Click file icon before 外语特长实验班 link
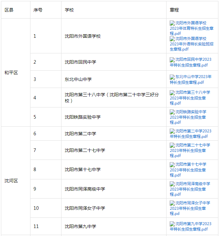Viewport: 219px width, 236px height. (172, 39)
